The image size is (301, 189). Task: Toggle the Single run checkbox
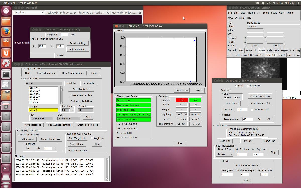pyautogui.click(x=92, y=138)
